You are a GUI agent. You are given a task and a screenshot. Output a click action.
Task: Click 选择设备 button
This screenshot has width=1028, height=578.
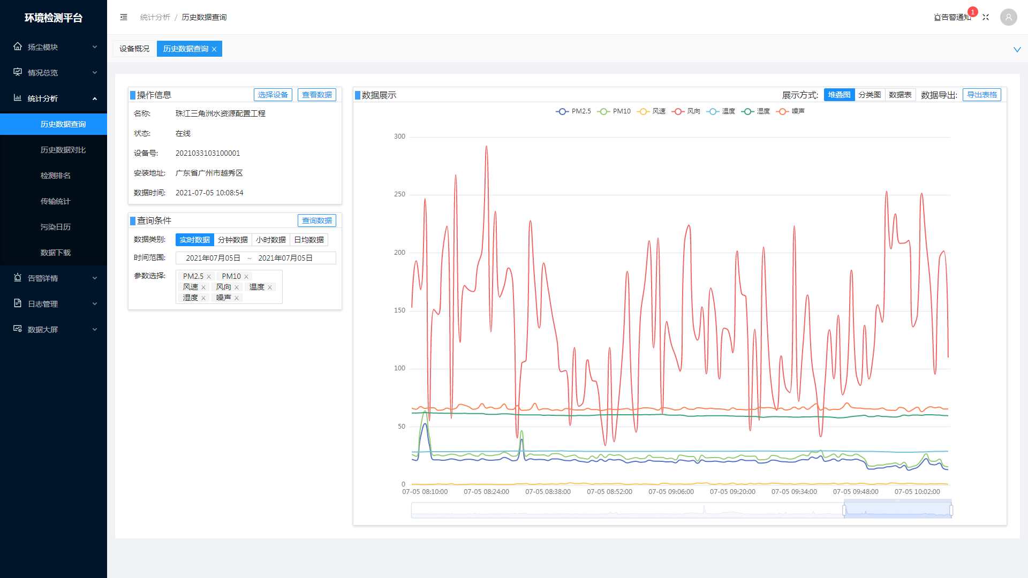point(273,95)
